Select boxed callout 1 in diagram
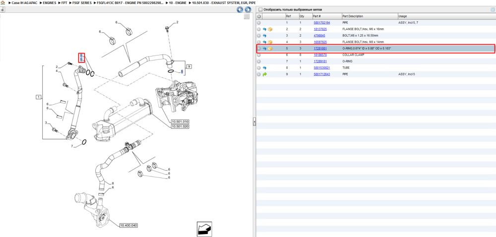496x237 pixels. [39, 97]
